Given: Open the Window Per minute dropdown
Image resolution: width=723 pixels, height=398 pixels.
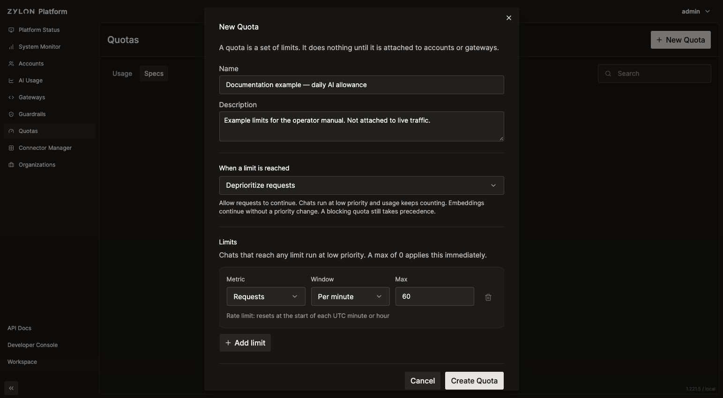Looking at the screenshot, I should [x=350, y=297].
